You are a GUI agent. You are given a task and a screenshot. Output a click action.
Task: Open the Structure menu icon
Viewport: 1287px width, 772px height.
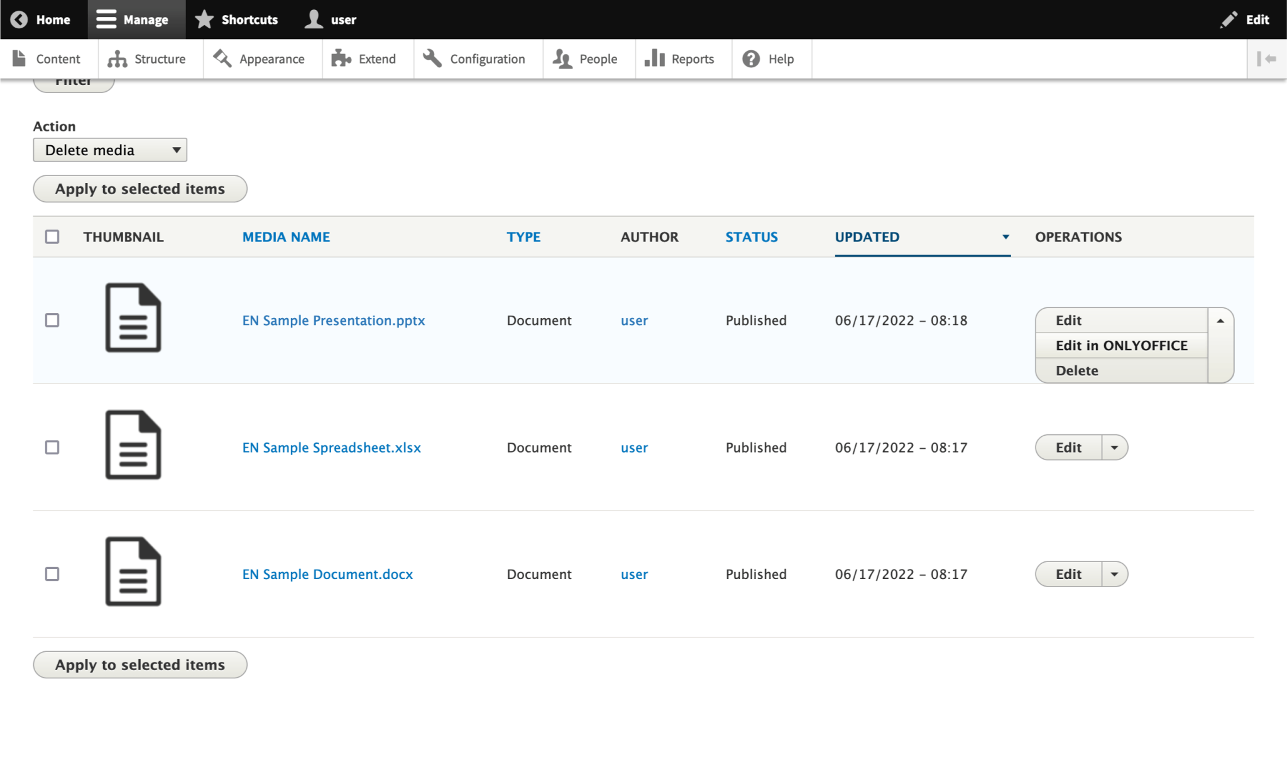117,58
